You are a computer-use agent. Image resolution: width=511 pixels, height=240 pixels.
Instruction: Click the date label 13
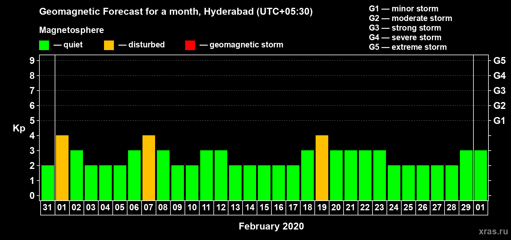pos(235,207)
